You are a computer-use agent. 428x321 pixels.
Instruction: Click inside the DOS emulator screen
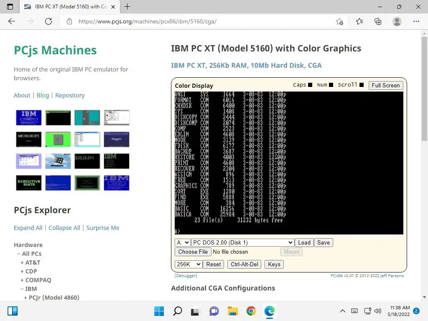click(289, 163)
